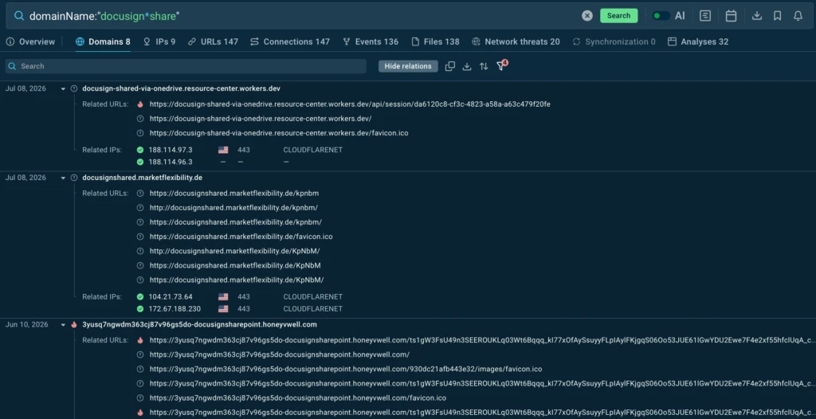Switch to the Overview tab
The width and height of the screenshot is (816, 419).
[x=30, y=41]
